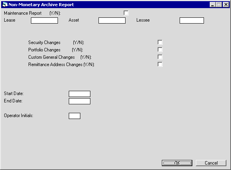Focus the Lease input field
This screenshot has width=231, height=170.
(44, 20)
